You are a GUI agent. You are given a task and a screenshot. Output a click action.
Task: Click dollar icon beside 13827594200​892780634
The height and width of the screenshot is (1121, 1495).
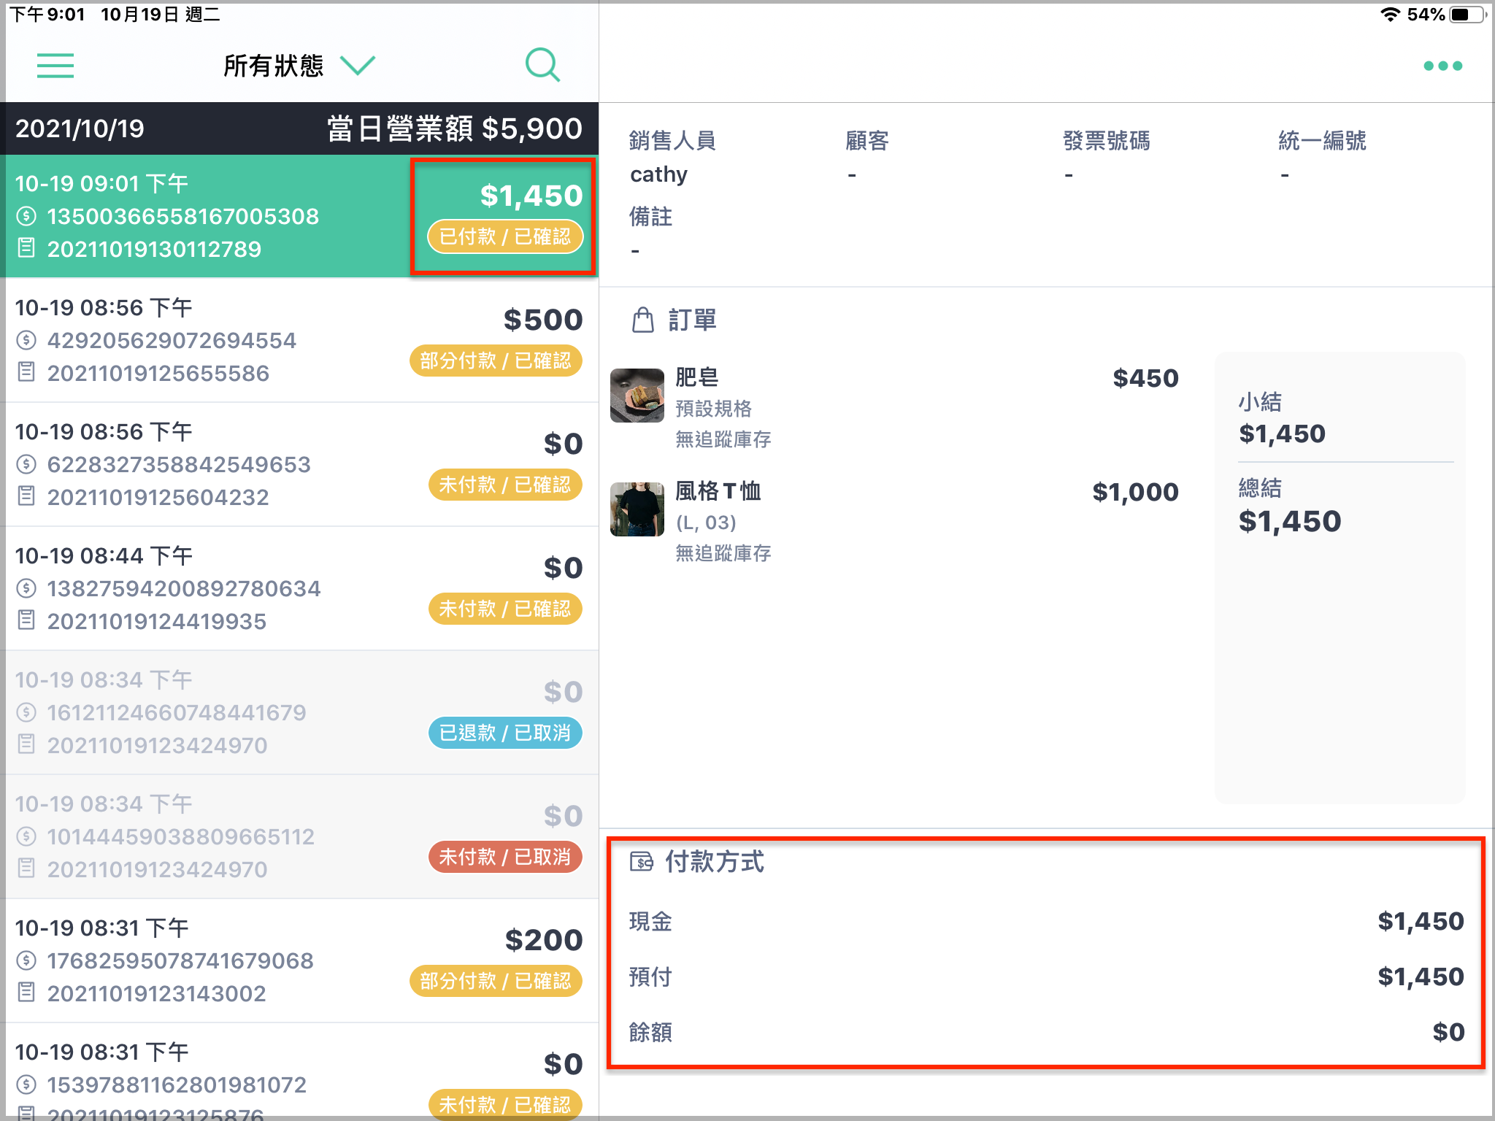coord(26,588)
